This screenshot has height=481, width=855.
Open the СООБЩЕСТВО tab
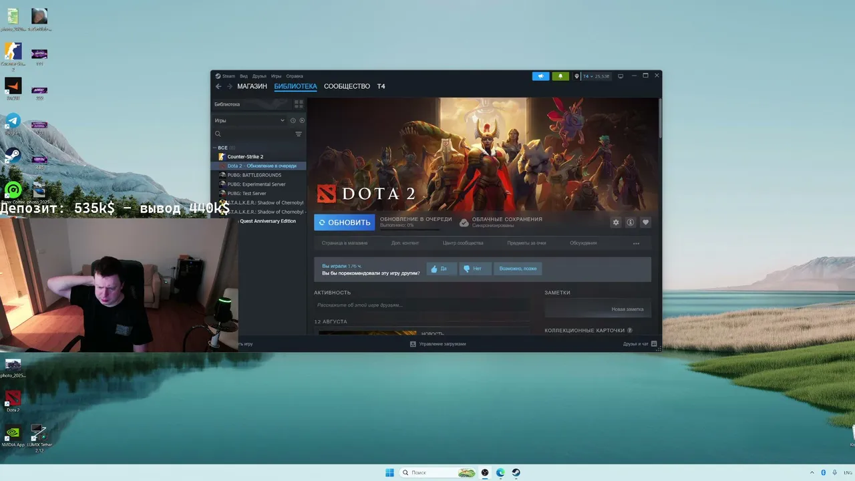tap(347, 86)
